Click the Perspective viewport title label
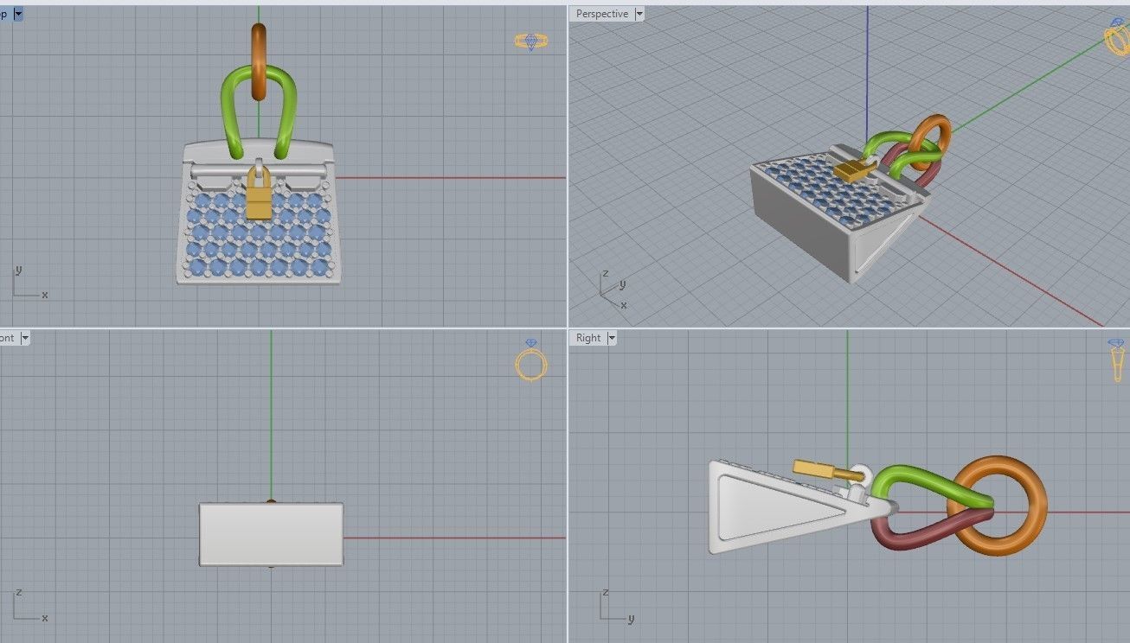The image size is (1130, 643). 602,14
